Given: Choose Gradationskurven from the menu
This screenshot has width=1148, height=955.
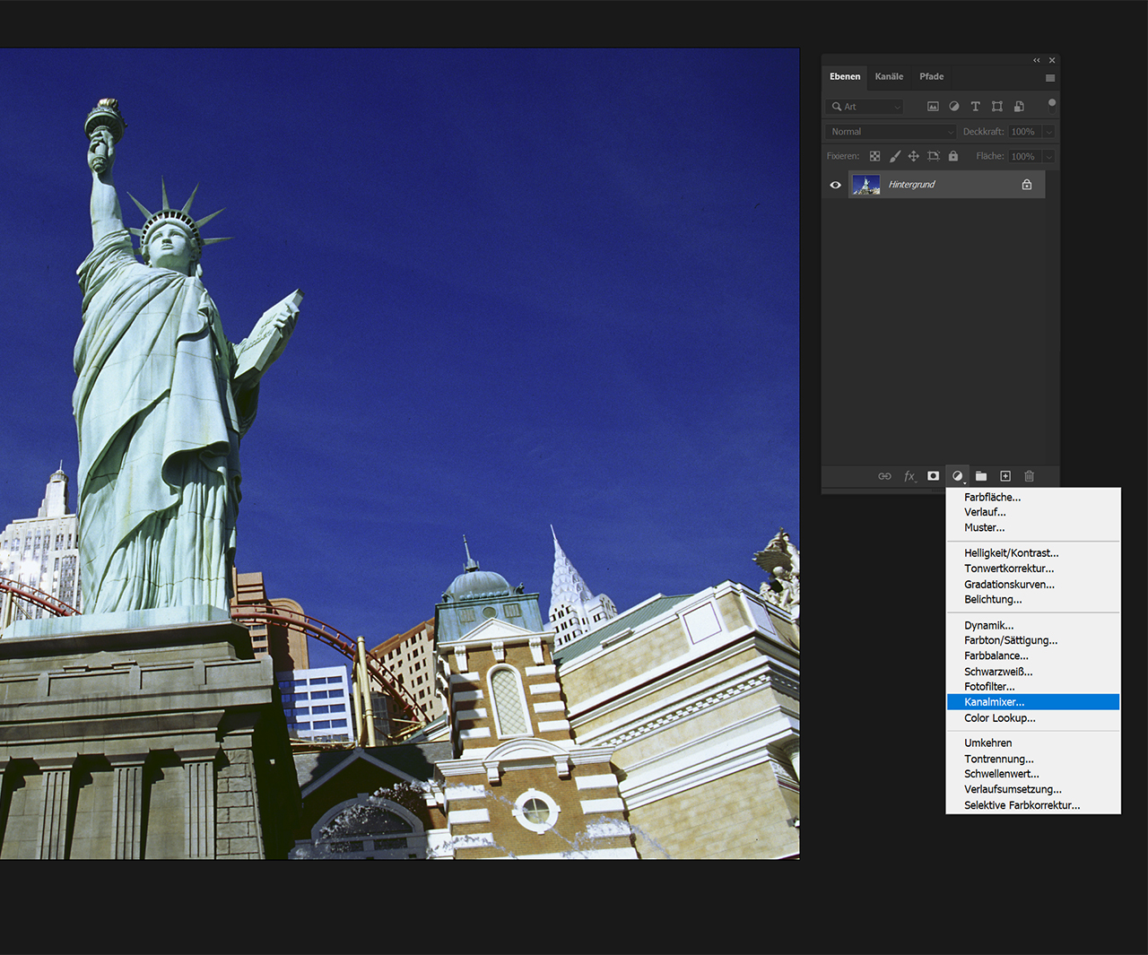Looking at the screenshot, I should tap(1009, 585).
